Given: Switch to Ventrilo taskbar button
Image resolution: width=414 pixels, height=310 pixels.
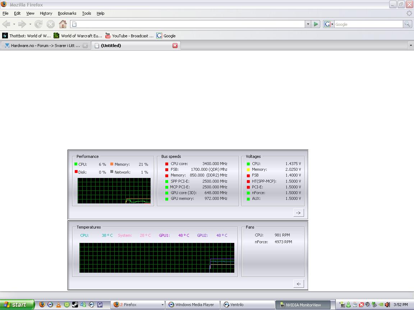Looking at the screenshot, I should (248, 305).
